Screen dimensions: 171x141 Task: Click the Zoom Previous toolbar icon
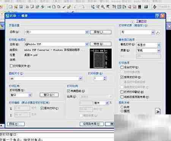coord(108,7)
